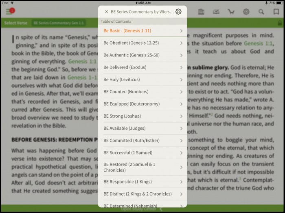This screenshot has height=213, width=285.
Task: Expand chevron beside Be Delivered
Action: 182,67
